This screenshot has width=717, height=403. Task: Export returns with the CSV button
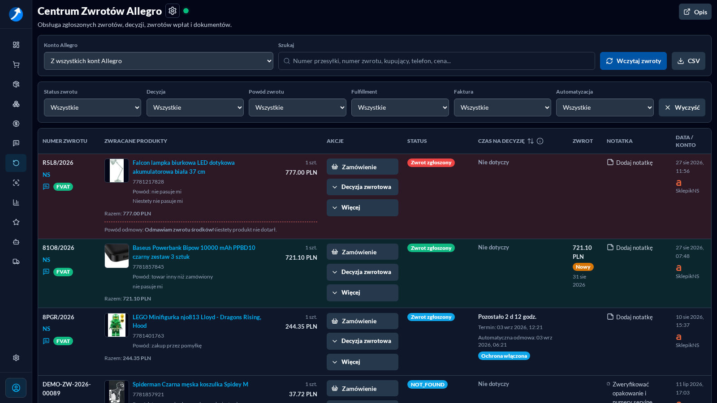tap(688, 61)
